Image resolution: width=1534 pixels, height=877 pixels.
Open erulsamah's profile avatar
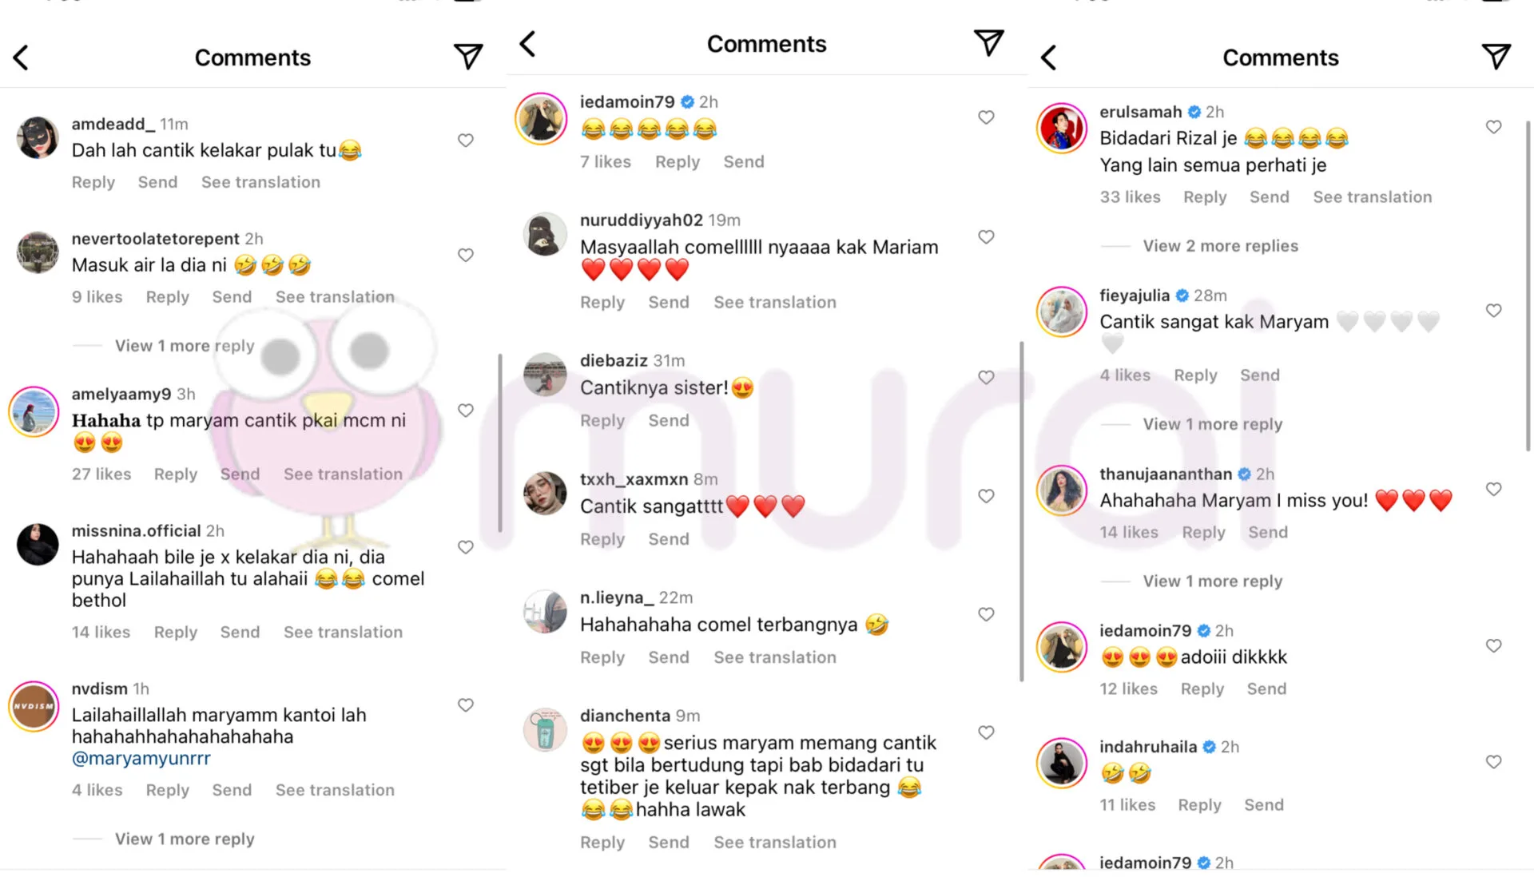click(x=1061, y=128)
